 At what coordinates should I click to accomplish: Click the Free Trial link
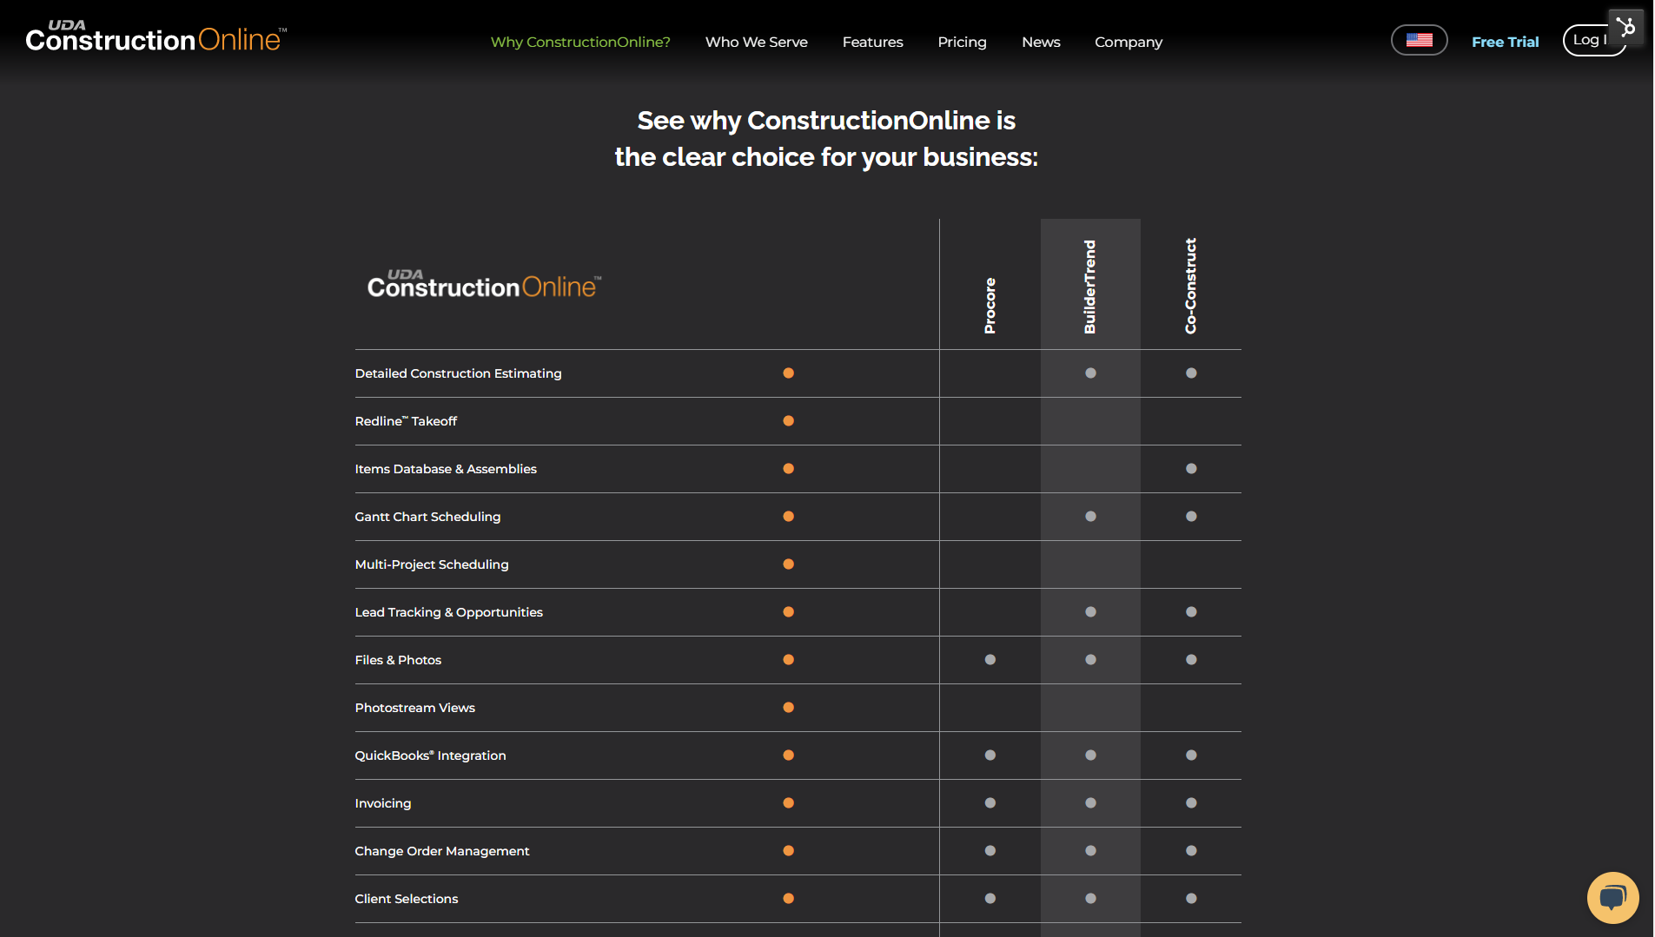1506,41
